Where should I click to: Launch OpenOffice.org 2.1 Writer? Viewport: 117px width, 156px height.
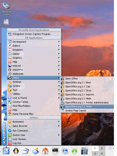point(87,107)
